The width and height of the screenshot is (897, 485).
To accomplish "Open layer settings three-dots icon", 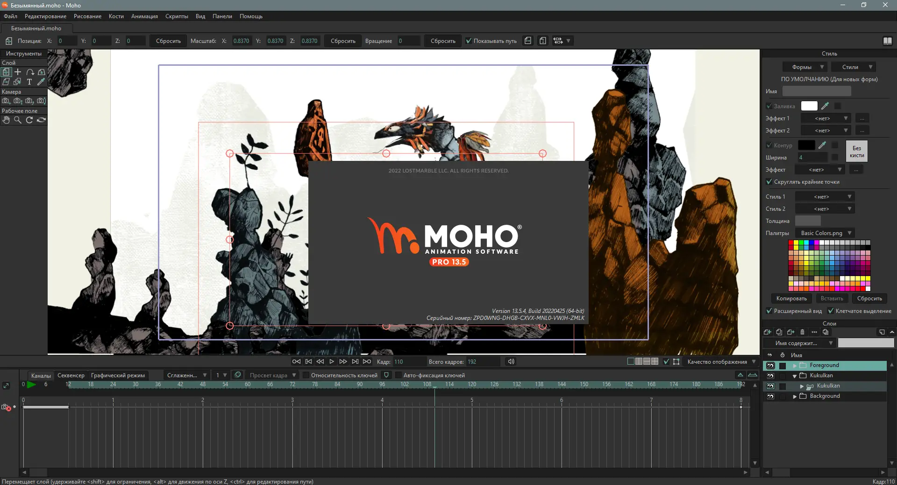I will (814, 332).
